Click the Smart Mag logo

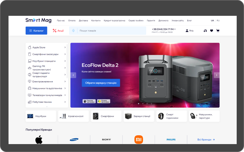click(x=38, y=20)
